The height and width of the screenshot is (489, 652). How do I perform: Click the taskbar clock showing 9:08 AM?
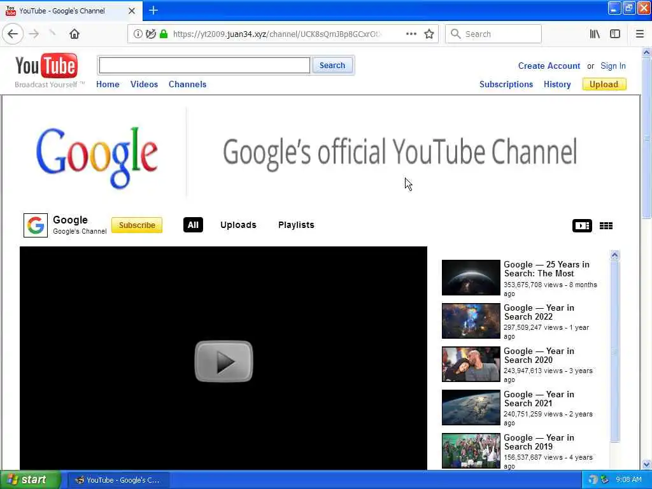(x=628, y=480)
